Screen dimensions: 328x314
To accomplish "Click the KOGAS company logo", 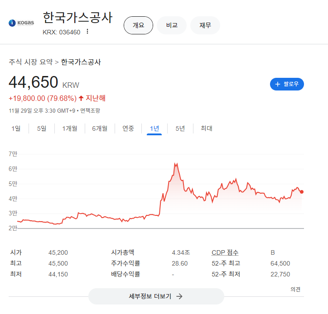I will coord(21,23).
